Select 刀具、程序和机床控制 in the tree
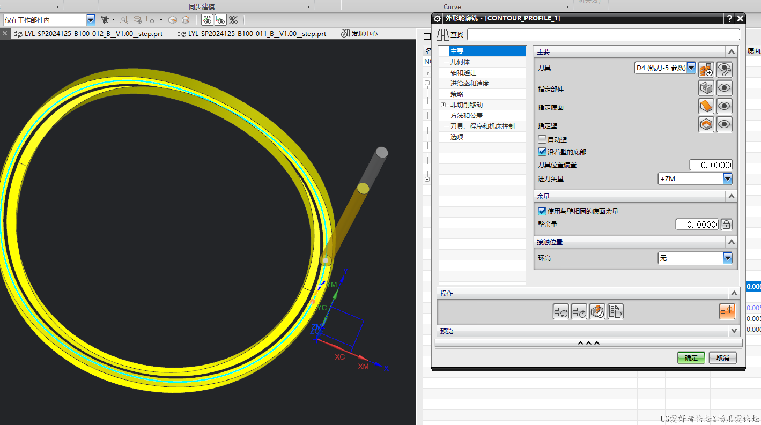Screen dimensions: 761x425 pyautogui.click(x=483, y=126)
